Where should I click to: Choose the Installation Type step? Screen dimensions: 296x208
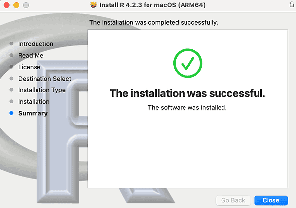pyautogui.click(x=41, y=90)
